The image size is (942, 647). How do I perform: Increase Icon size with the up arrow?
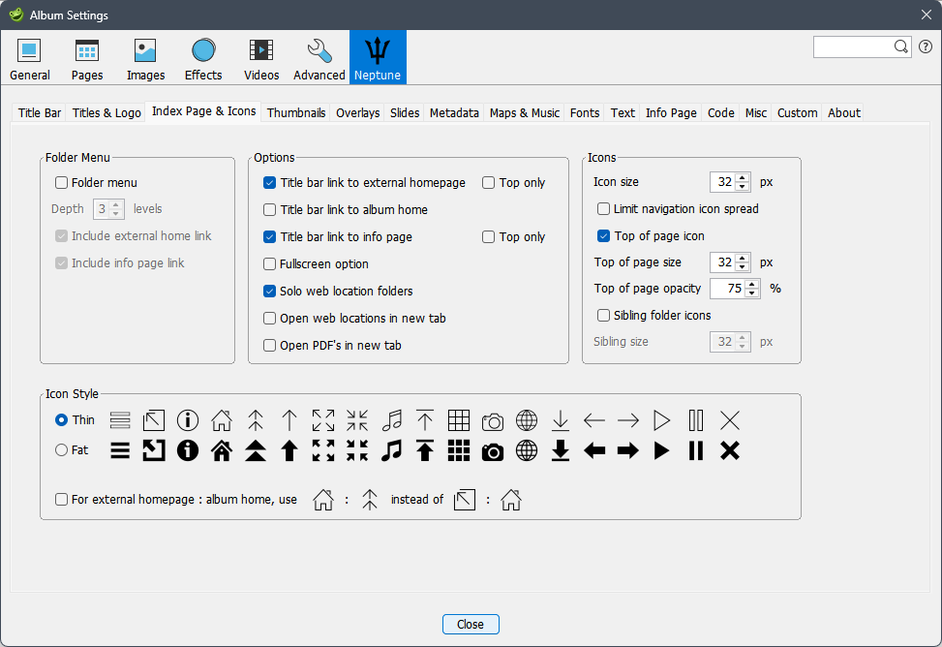click(743, 178)
